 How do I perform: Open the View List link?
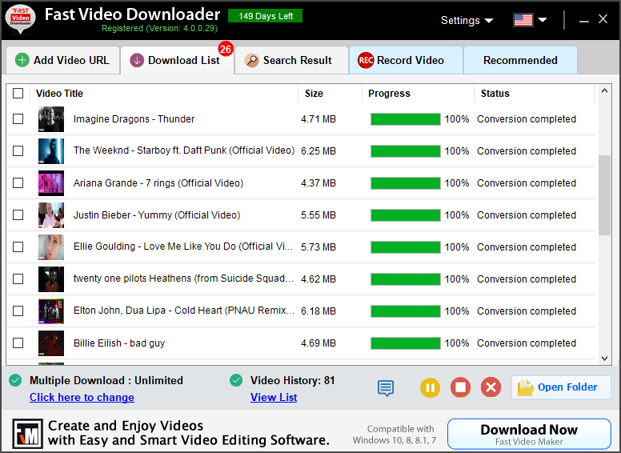(x=274, y=397)
